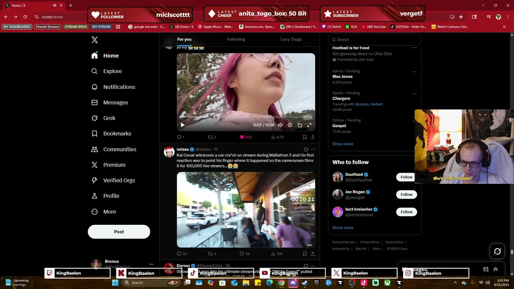
Task: Open Bronco account menu dots
Action: (151, 264)
